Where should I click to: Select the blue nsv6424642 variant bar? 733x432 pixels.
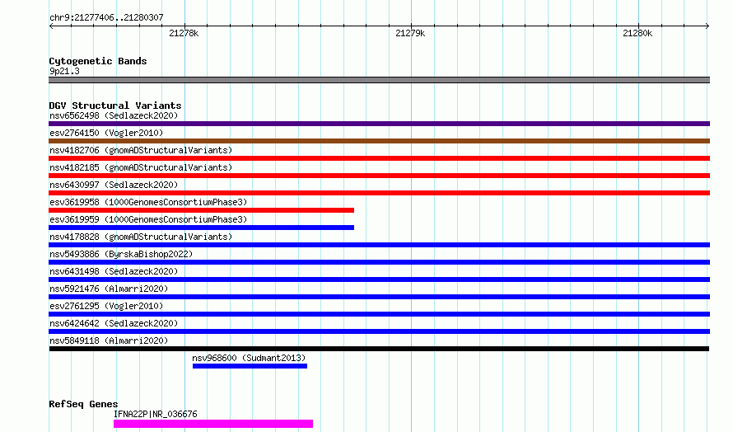click(x=379, y=331)
